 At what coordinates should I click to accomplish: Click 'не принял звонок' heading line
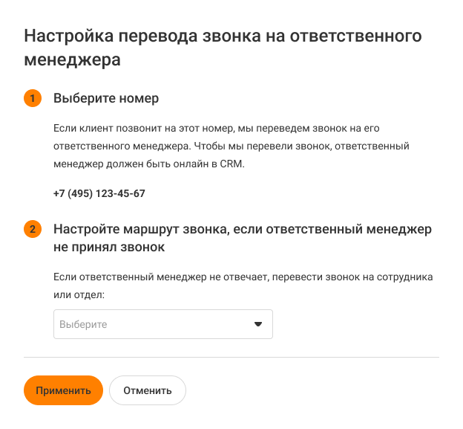click(109, 247)
